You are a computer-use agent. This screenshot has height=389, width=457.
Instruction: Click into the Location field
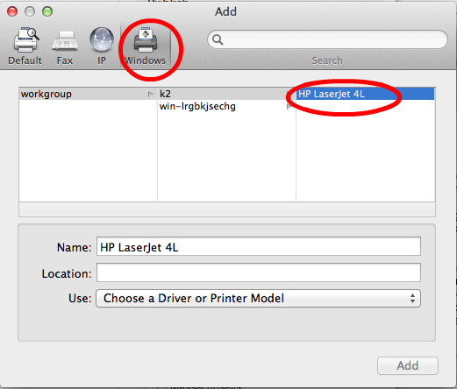pyautogui.click(x=259, y=272)
